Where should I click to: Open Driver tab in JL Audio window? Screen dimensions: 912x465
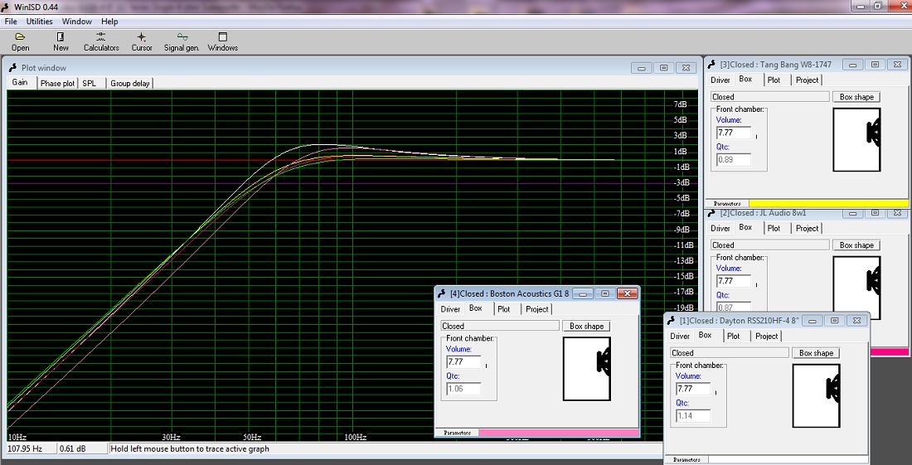[720, 229]
